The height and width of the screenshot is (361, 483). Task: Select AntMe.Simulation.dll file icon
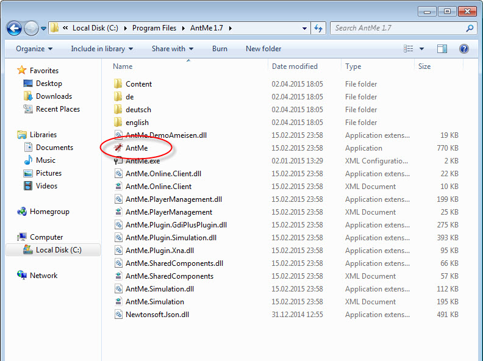118,289
